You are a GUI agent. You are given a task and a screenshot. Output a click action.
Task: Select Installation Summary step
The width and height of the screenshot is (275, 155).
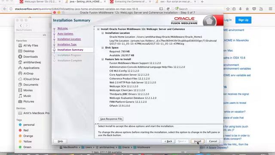pos(70,50)
